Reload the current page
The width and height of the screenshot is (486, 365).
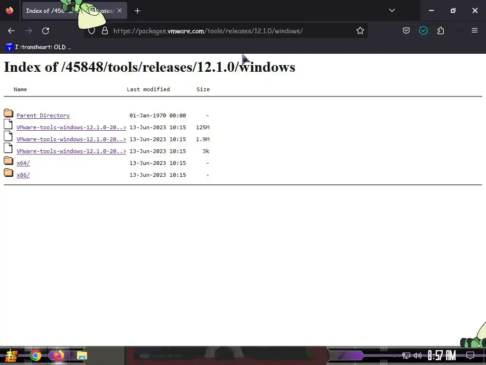(x=46, y=31)
